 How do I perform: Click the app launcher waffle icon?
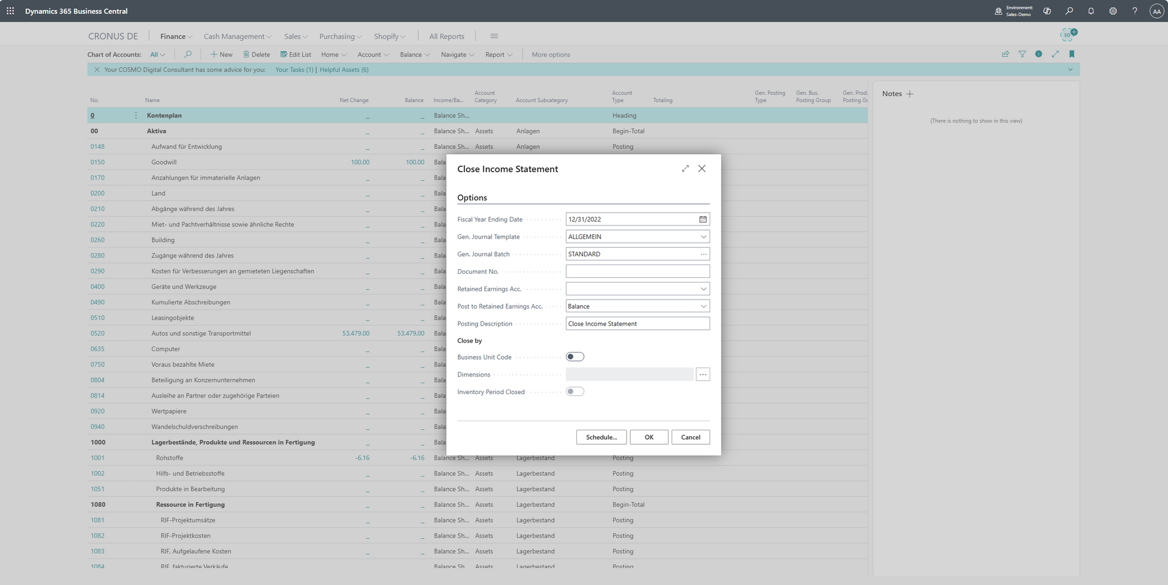(x=11, y=11)
